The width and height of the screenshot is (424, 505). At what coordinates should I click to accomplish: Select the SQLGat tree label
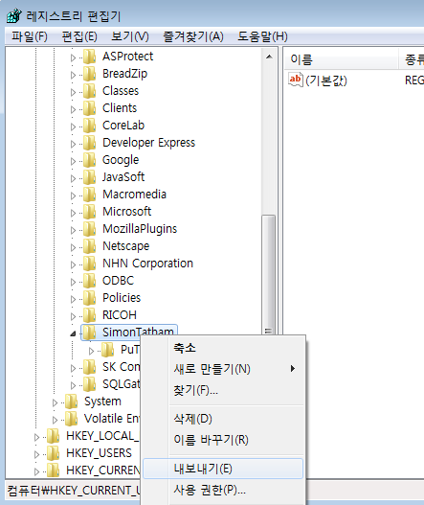(121, 384)
